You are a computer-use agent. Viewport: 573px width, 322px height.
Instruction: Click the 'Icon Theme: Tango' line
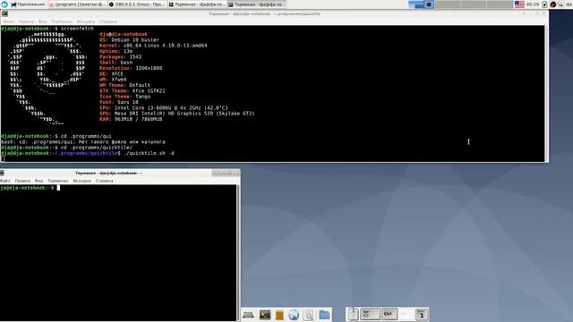coord(125,97)
